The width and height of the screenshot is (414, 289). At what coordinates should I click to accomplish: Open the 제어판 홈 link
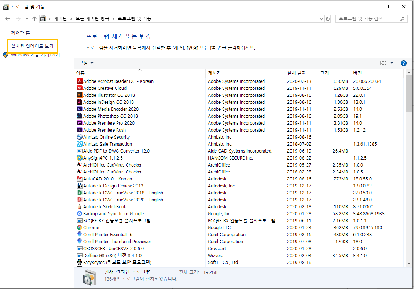(x=20, y=33)
